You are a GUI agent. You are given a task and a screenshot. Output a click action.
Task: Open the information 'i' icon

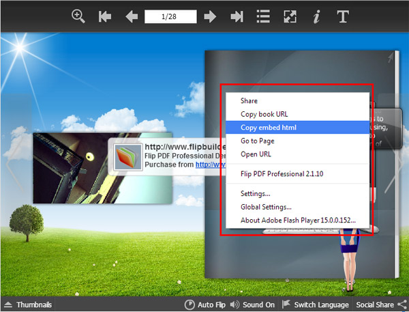[316, 16]
